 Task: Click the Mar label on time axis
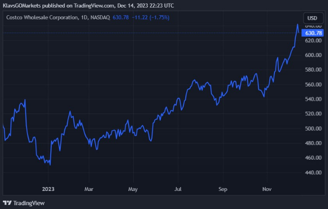pos(89,189)
